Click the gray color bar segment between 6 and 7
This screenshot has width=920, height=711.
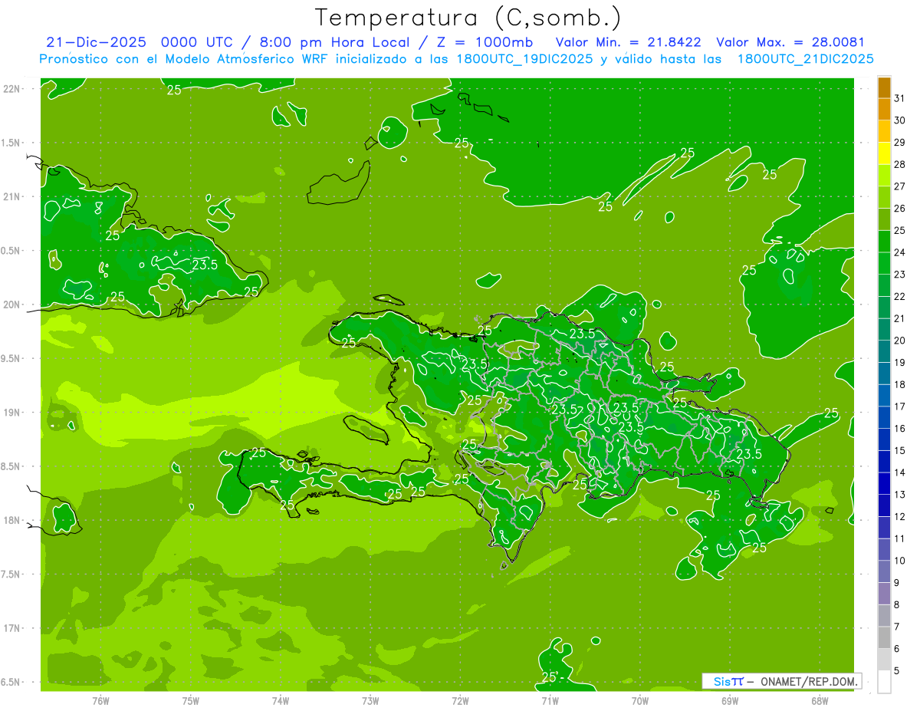[x=884, y=638]
